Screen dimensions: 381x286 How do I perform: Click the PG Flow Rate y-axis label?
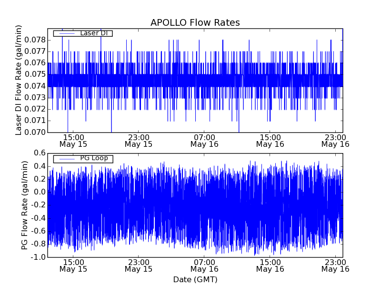pos(24,205)
